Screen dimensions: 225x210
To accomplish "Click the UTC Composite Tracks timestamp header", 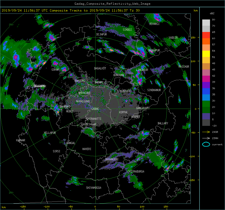I will point(70,10).
